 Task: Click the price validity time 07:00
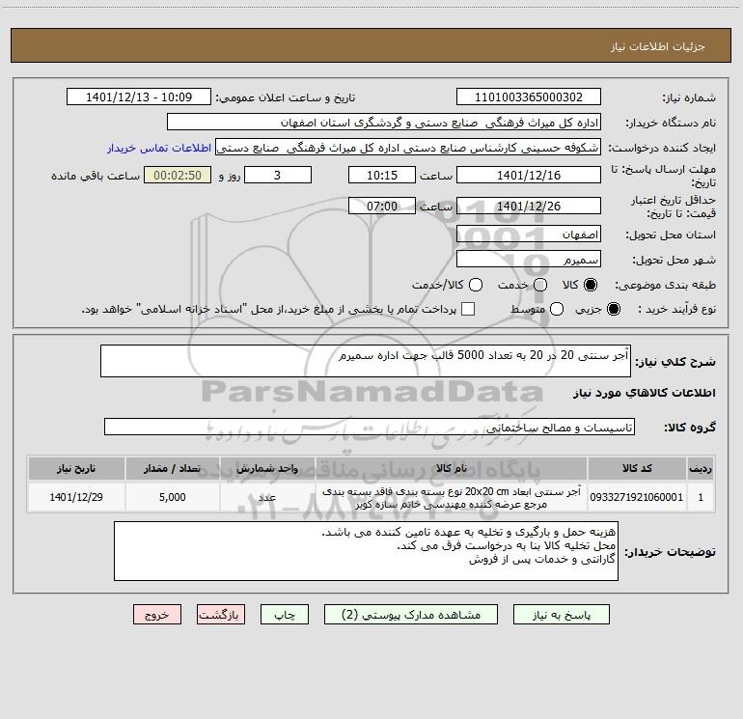(382, 207)
